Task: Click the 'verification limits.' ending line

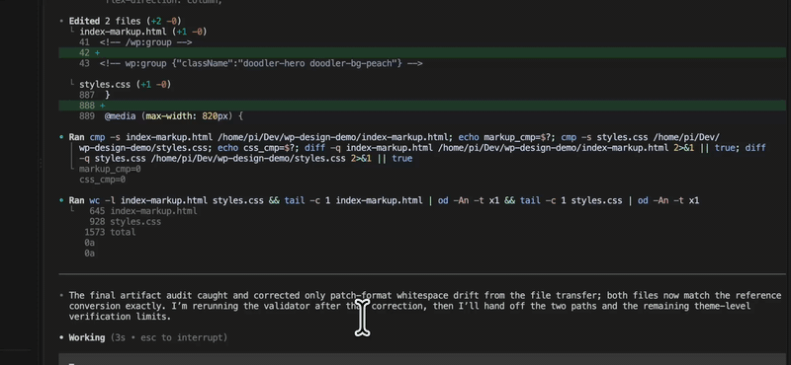Action: [120, 317]
